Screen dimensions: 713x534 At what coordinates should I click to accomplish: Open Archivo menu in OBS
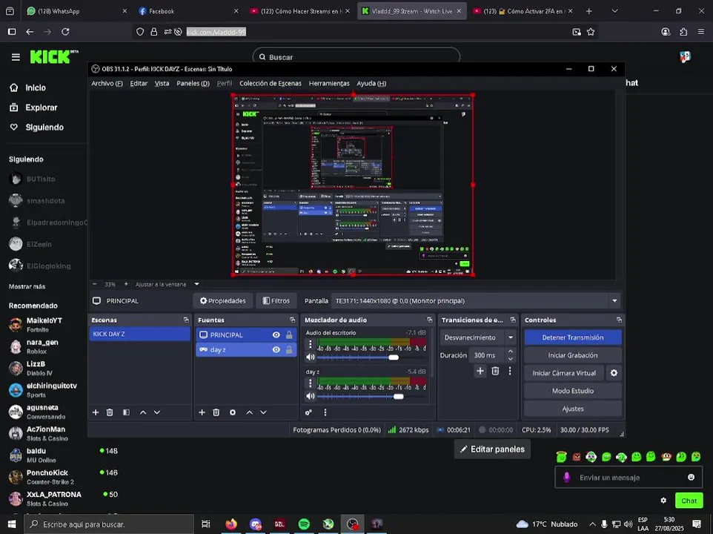tap(107, 83)
